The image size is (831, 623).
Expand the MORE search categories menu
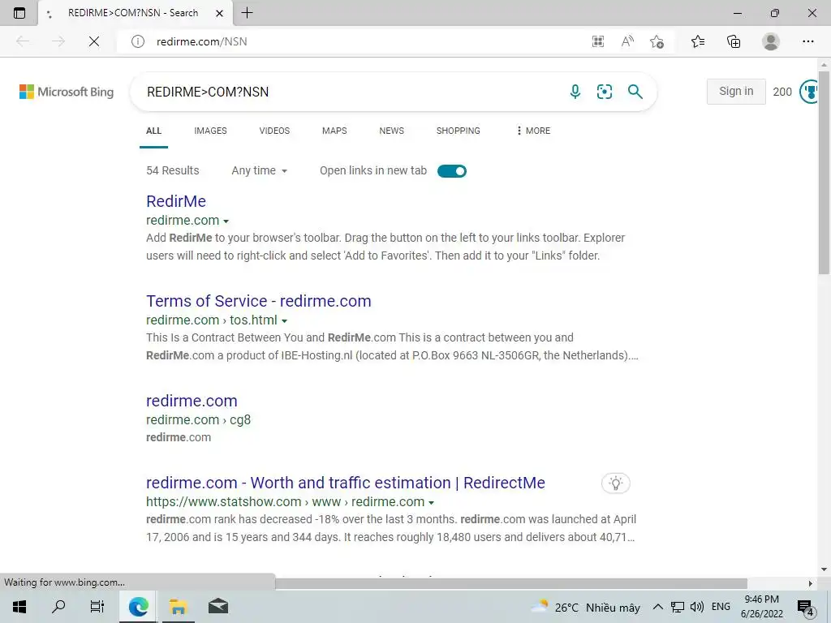pos(534,131)
